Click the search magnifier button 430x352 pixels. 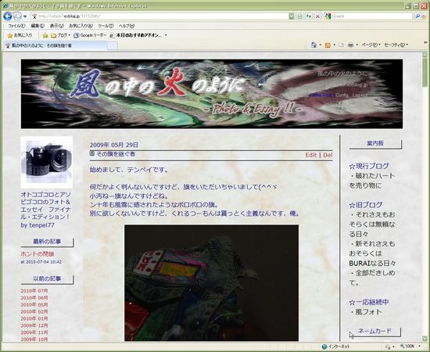click(417, 16)
